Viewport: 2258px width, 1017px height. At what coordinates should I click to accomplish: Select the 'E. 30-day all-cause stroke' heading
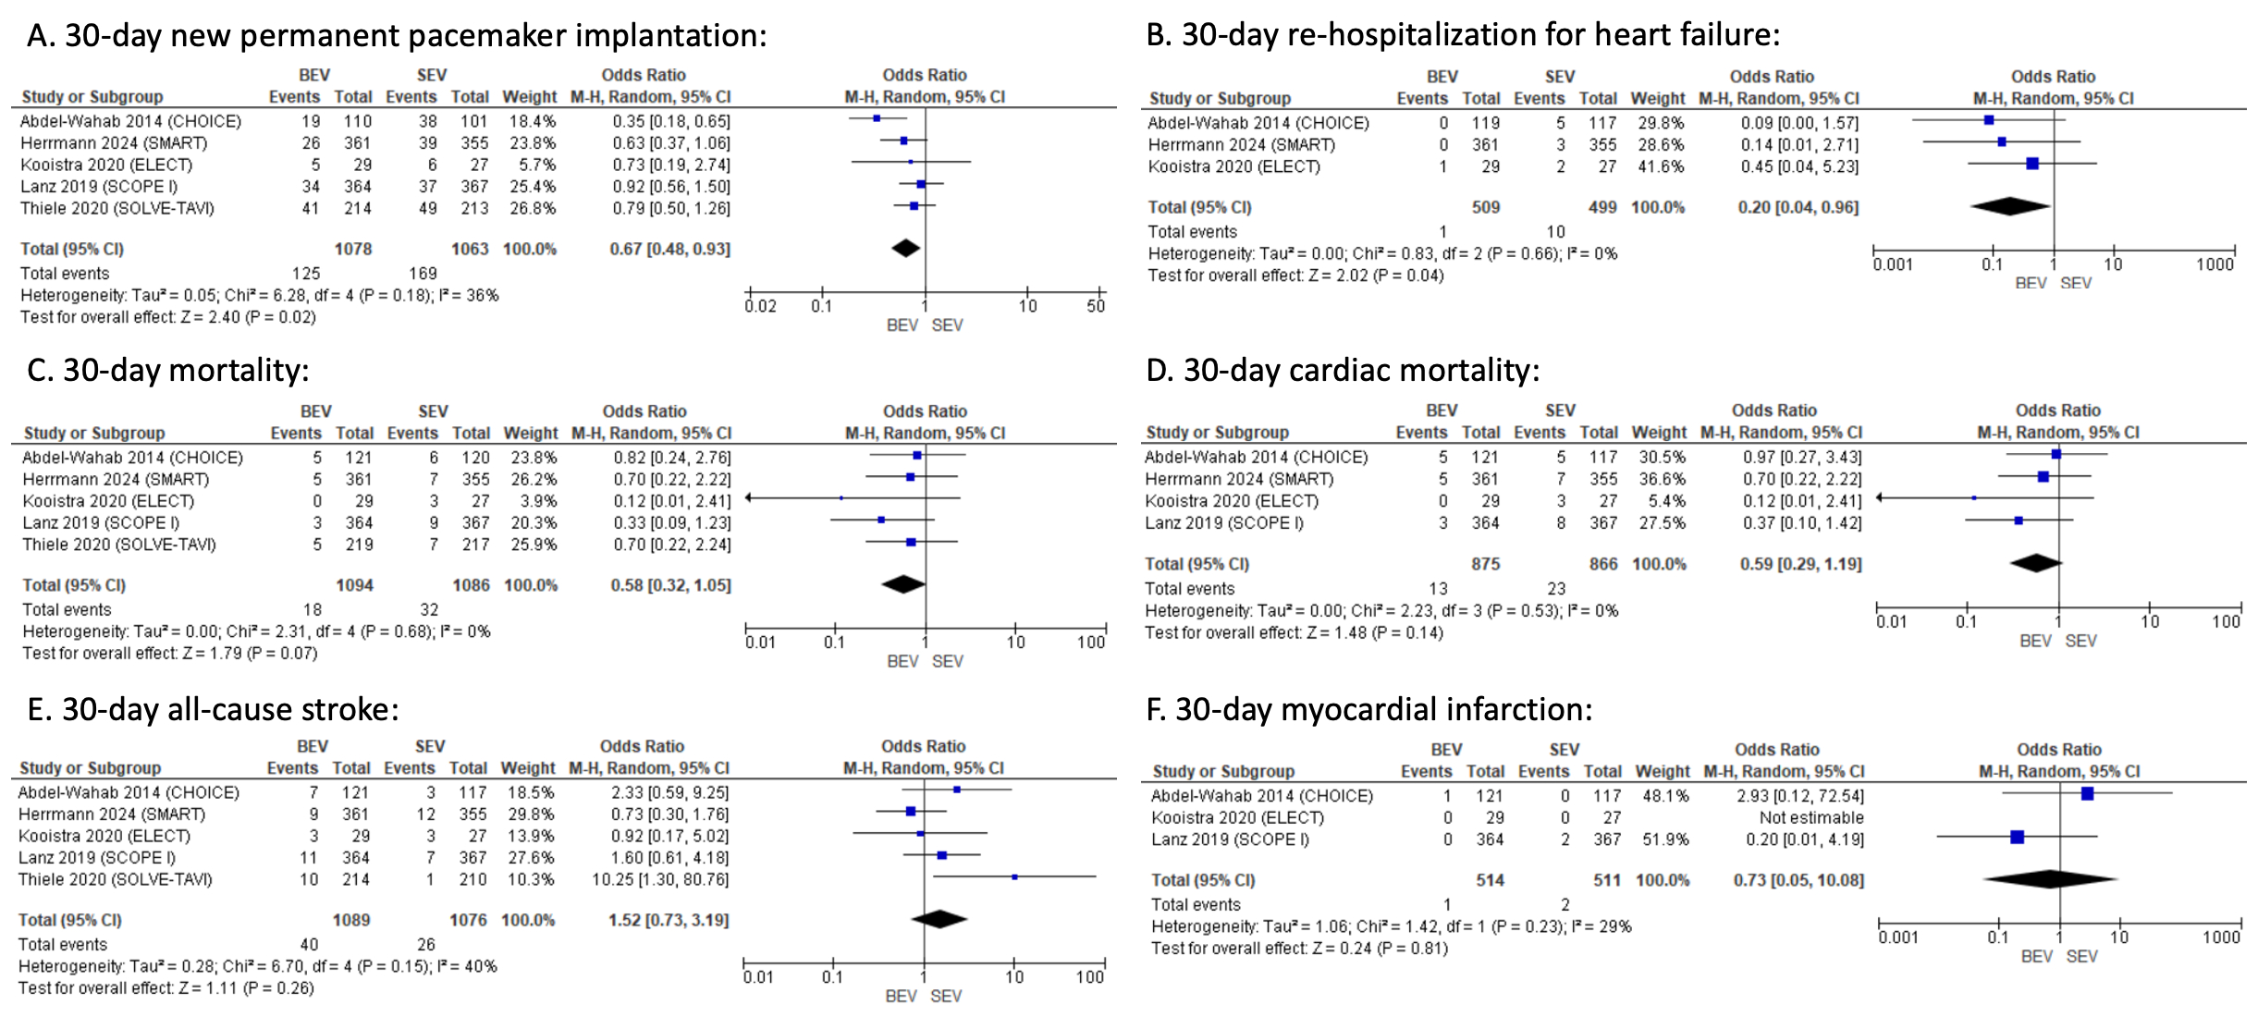[x=214, y=709]
